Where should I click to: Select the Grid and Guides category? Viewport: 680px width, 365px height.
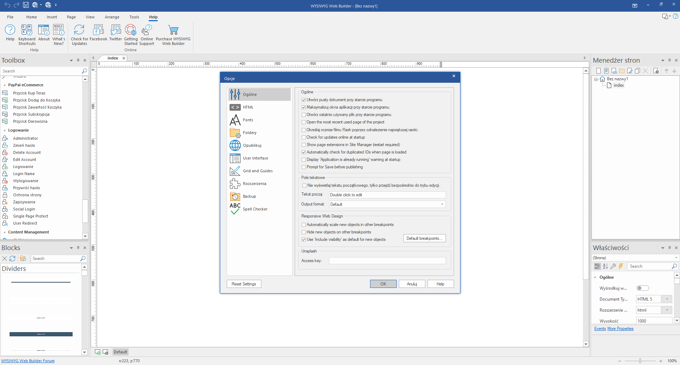(x=260, y=171)
